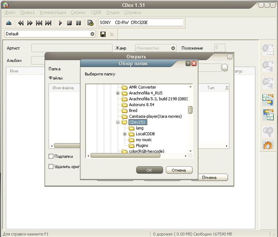Click the Extract CD tracks to WAV icon
This screenshot has width=278, height=237.
[268, 50]
